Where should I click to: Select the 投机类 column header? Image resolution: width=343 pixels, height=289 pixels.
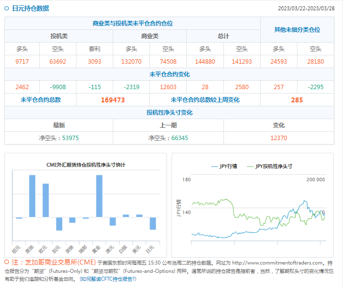point(59,36)
